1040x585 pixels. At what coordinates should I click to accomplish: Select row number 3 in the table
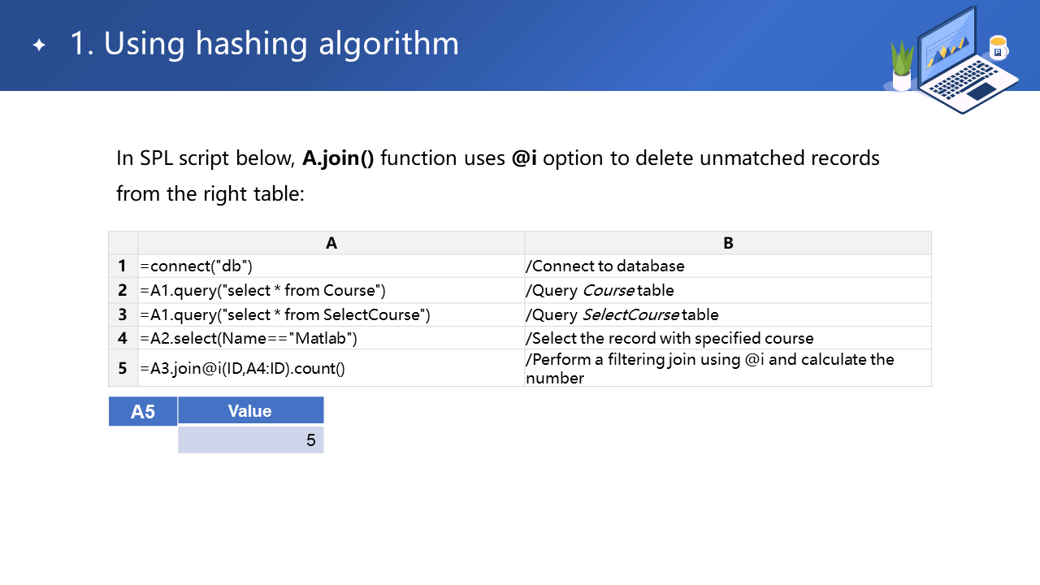click(x=123, y=314)
